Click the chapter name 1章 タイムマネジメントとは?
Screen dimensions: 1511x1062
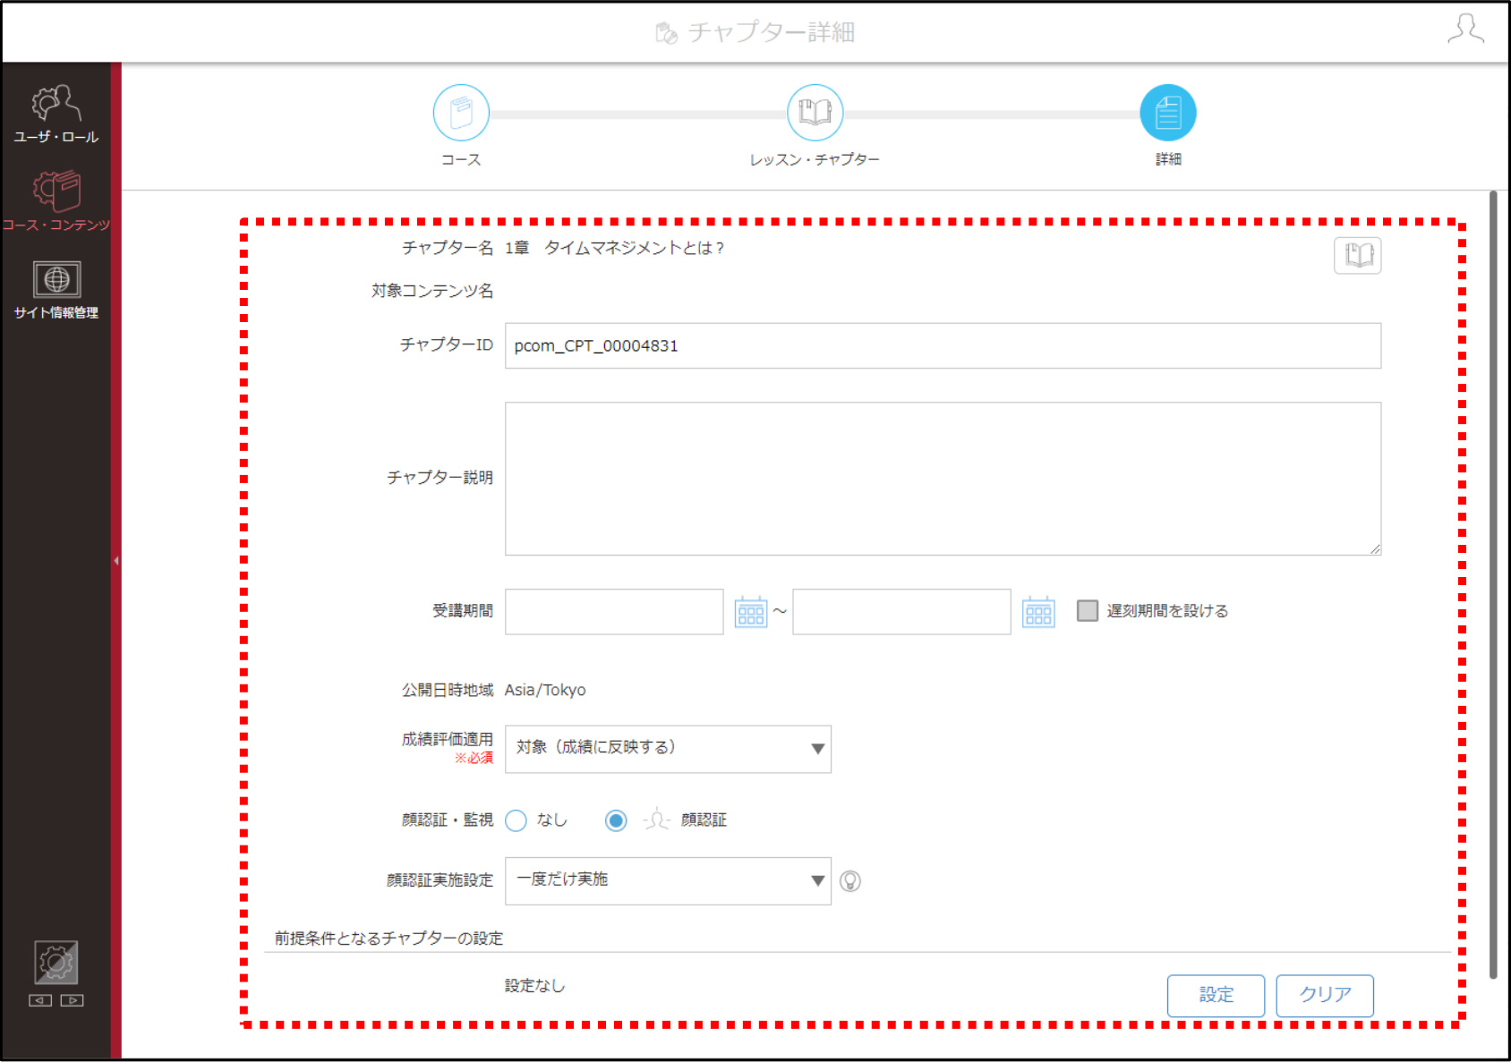[x=614, y=248]
